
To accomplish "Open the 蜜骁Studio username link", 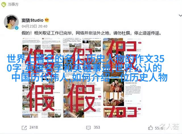I will pos(32,20).
